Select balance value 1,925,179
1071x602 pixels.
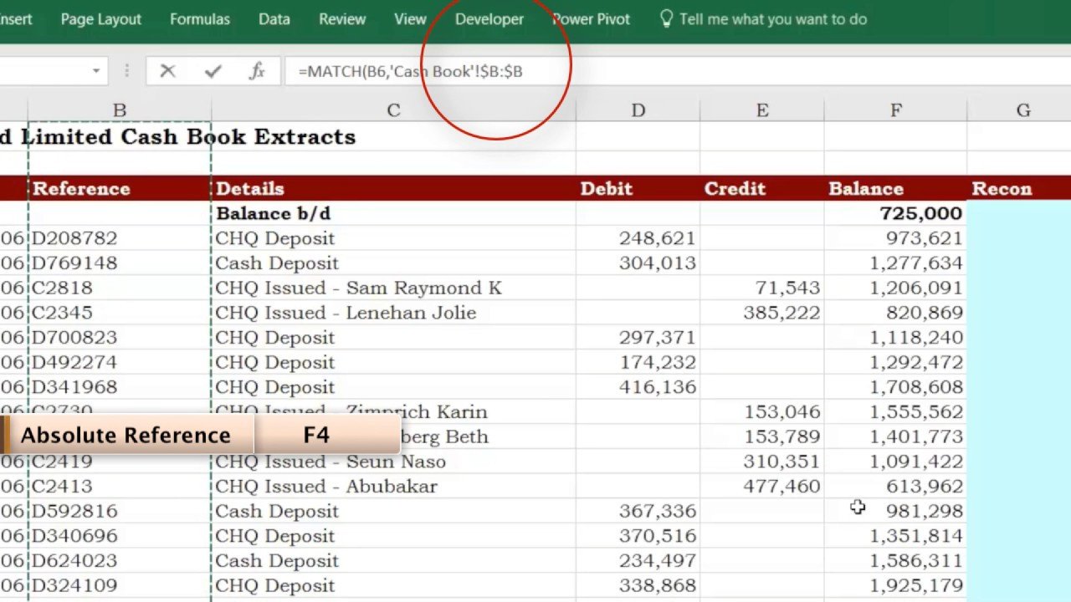pyautogui.click(x=895, y=585)
